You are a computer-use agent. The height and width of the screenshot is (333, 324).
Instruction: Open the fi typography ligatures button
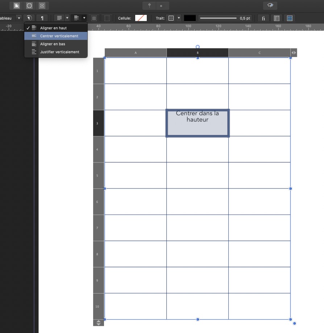[263, 18]
